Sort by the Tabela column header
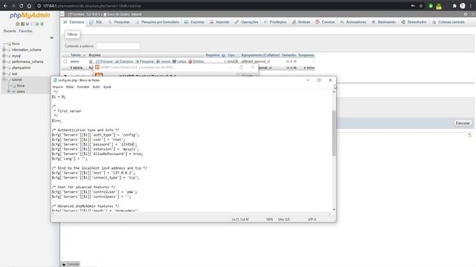Image resolution: width=476 pixels, height=267 pixels. click(75, 55)
